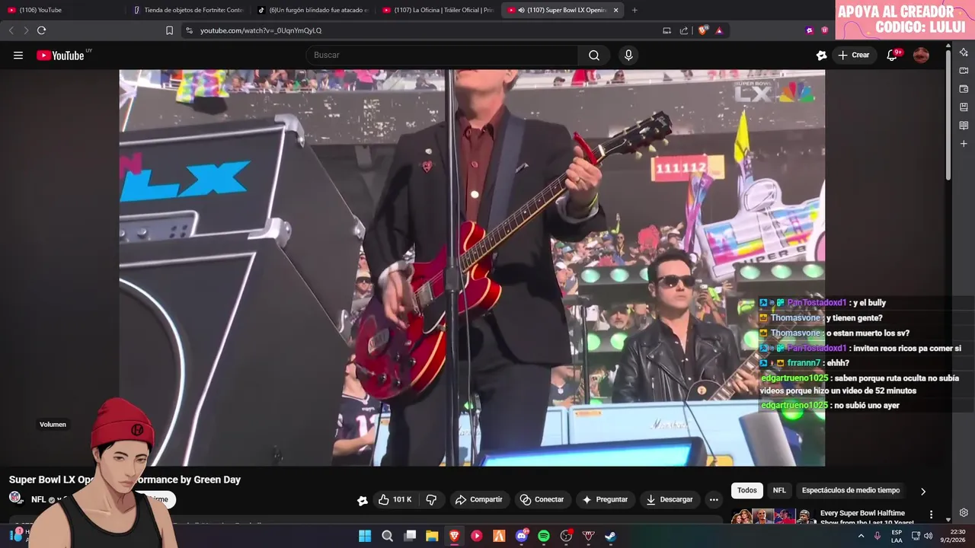Open options for Every Super Bowl Halftime video
The height and width of the screenshot is (548, 975).
(x=931, y=515)
